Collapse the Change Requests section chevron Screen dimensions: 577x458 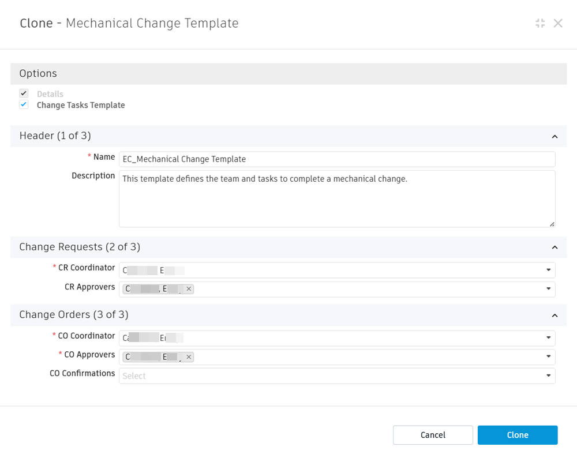[x=554, y=247]
